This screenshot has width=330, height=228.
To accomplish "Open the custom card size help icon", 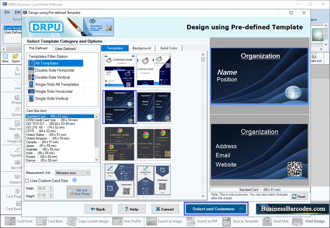I will click(x=74, y=180).
